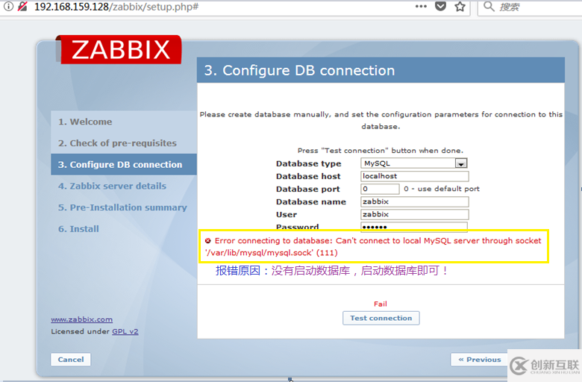Click the URL in the address bar

pos(116,7)
